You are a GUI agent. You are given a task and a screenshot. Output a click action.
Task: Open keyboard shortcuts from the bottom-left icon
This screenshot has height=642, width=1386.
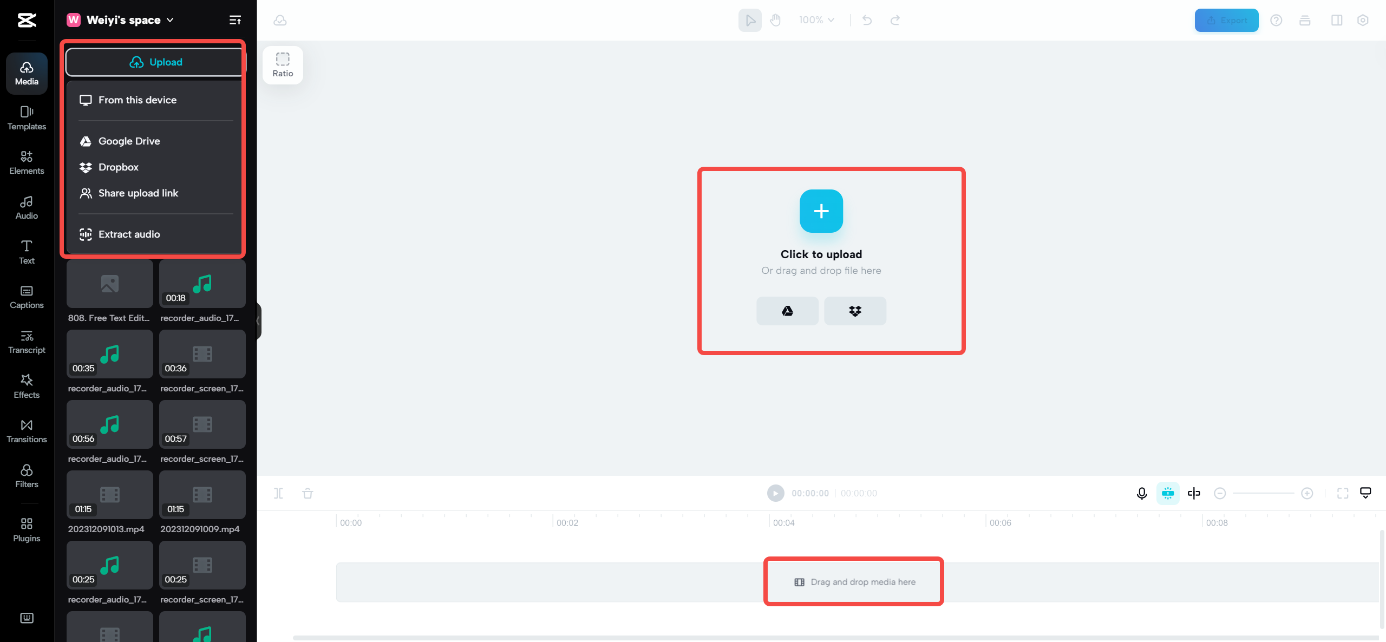tap(26, 618)
